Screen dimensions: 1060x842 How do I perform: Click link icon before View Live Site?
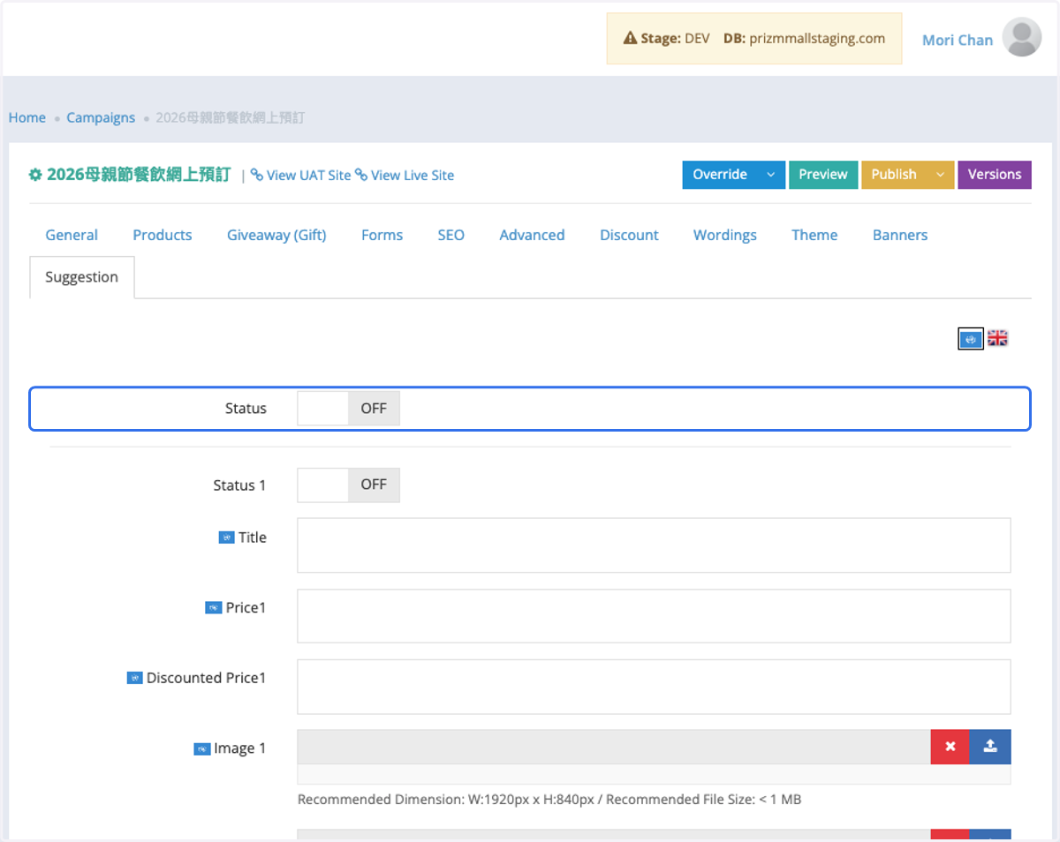(361, 175)
